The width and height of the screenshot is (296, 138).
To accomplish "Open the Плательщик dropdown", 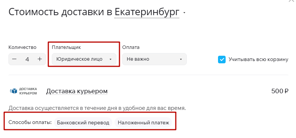I will point(84,59).
